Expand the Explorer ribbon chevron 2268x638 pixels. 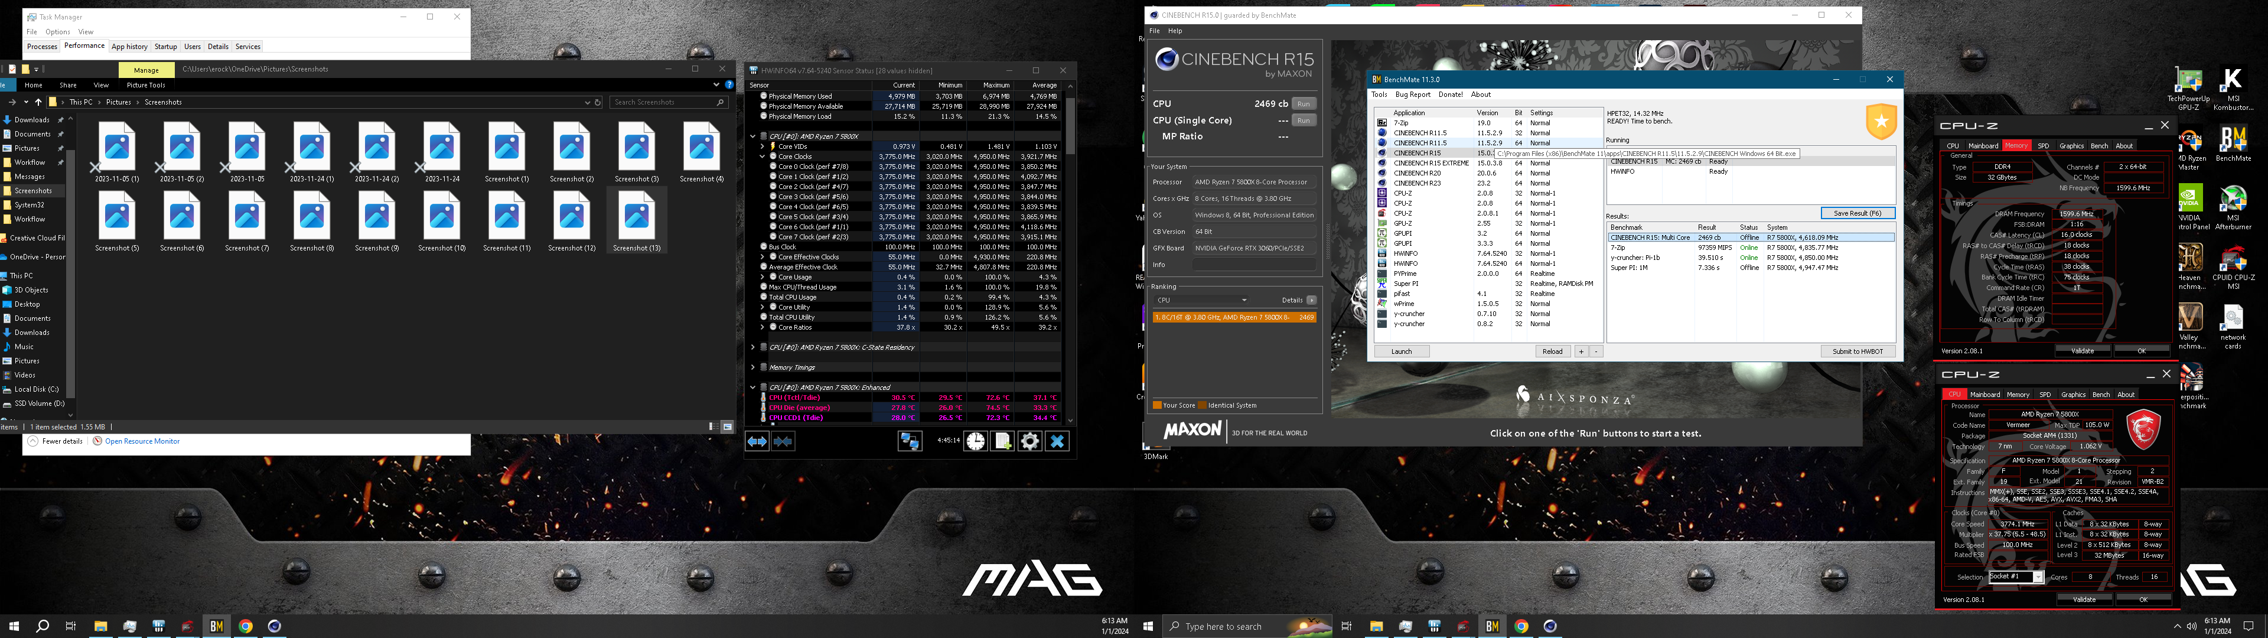716,84
